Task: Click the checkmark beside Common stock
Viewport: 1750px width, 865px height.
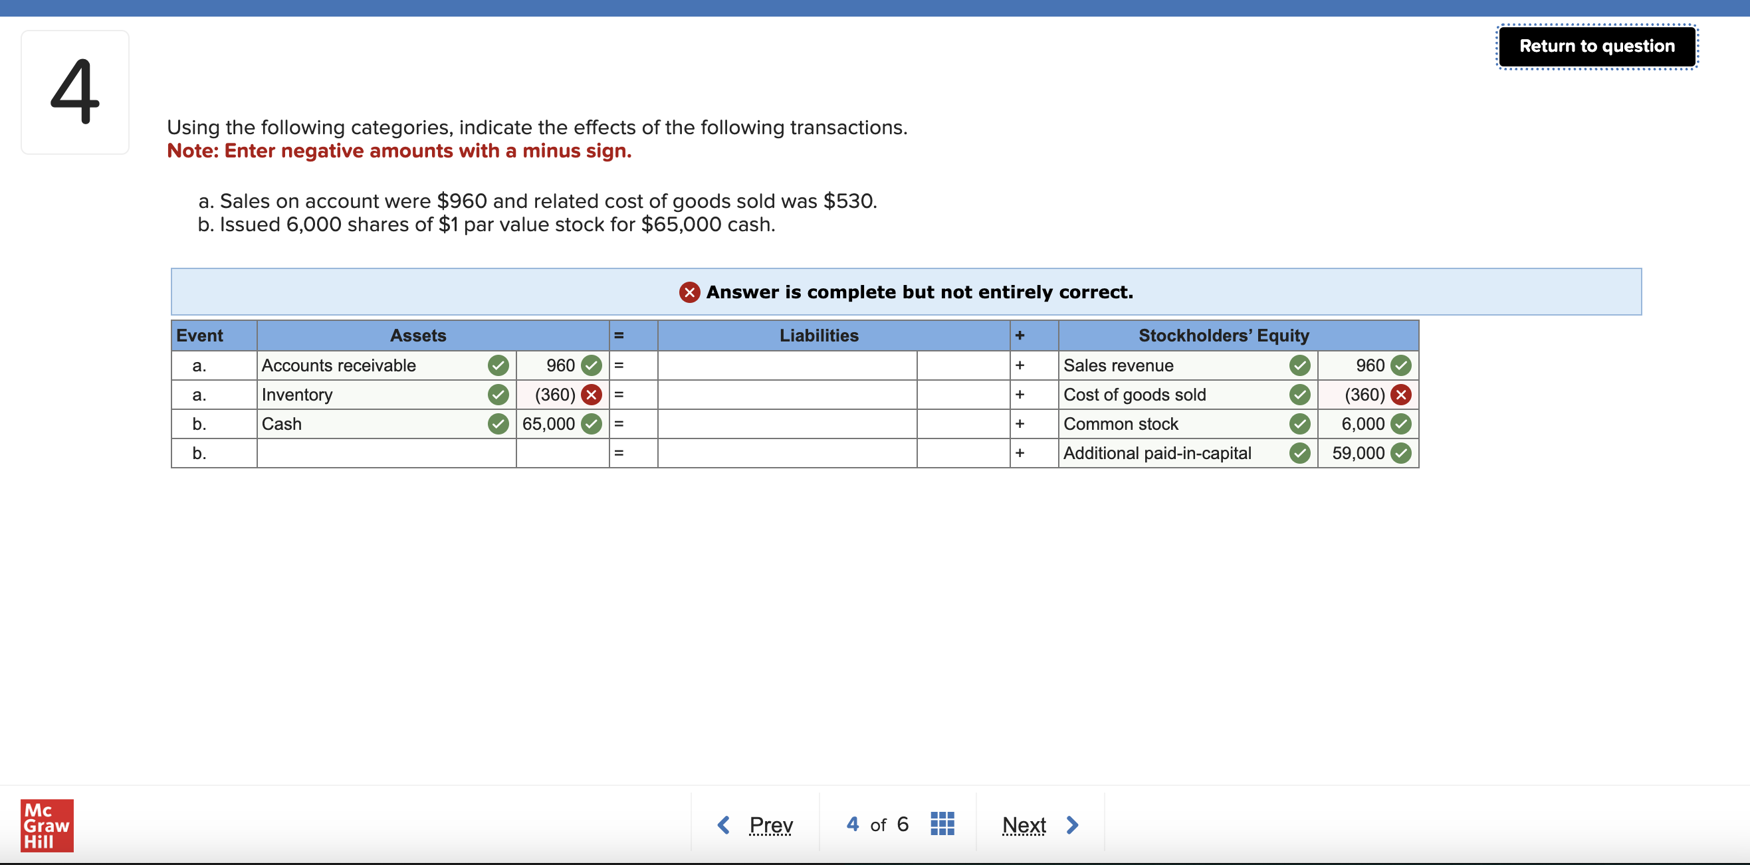Action: (1299, 424)
